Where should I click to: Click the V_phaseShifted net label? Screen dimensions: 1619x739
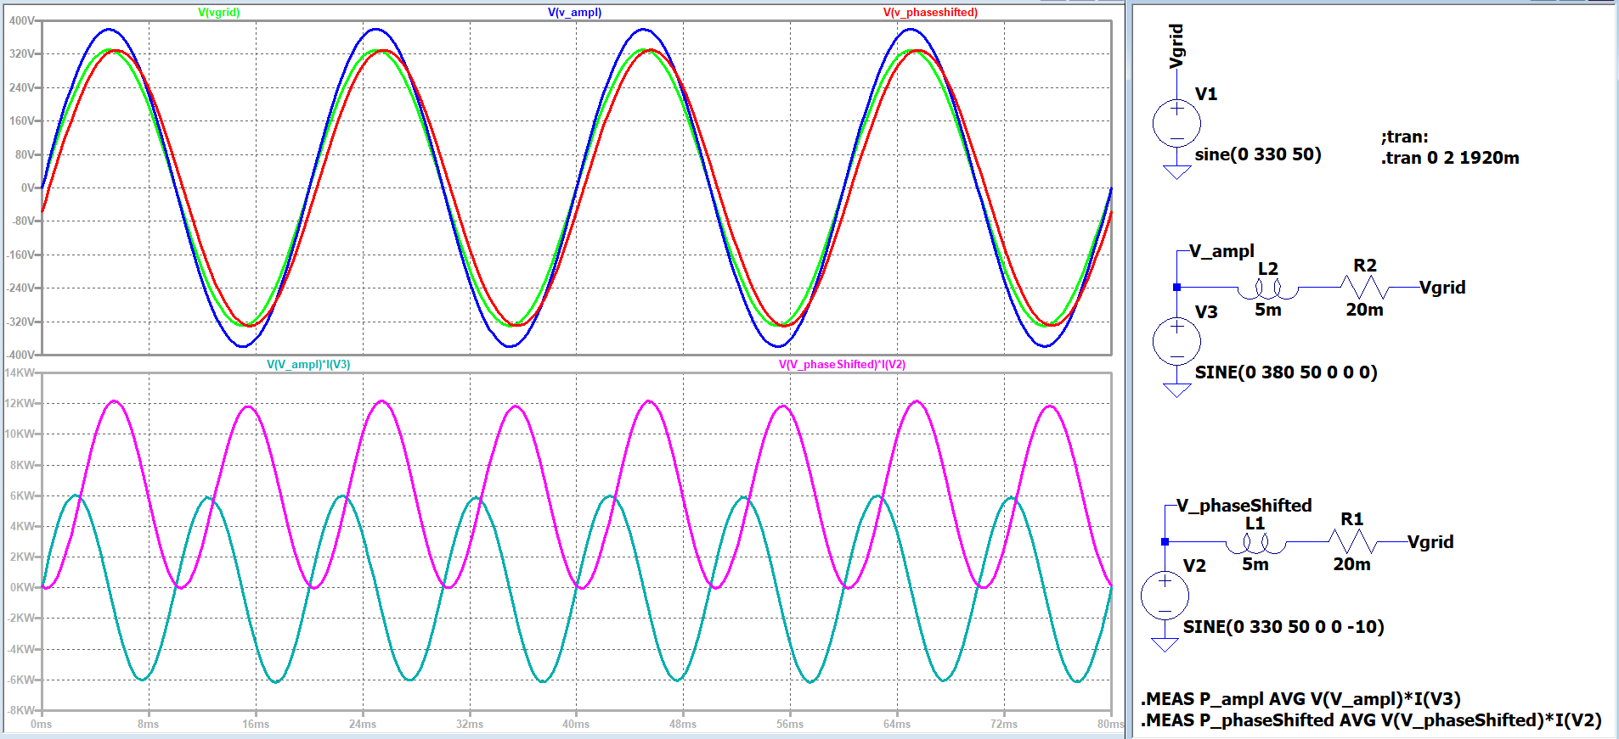coord(1244,506)
